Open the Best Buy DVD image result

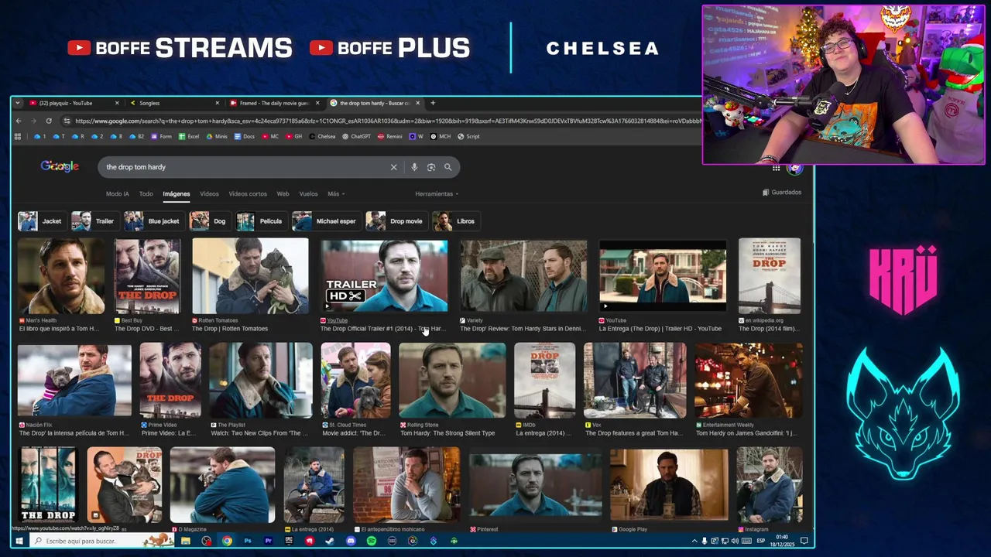[x=147, y=276]
